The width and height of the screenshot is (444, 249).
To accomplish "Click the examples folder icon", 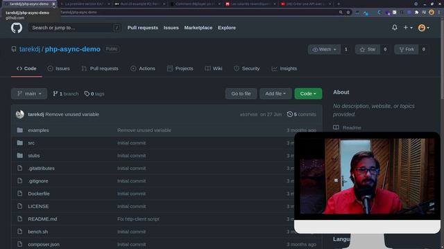I will pos(20,130).
